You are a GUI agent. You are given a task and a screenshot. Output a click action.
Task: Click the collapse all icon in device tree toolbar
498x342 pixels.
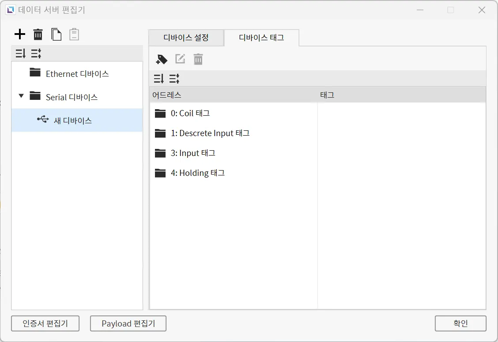(x=36, y=54)
